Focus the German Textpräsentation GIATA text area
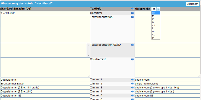The height and width of the screenshot is (100, 201). 45,50
